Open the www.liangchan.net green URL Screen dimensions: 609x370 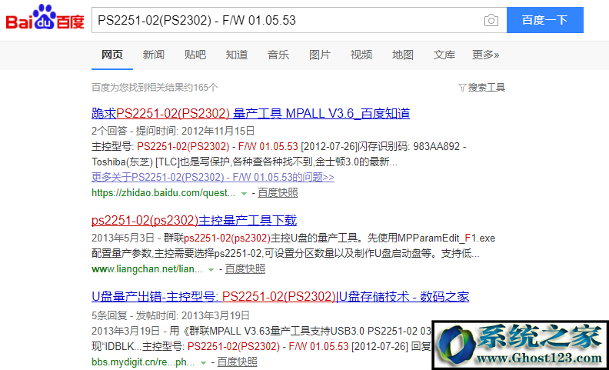[147, 269]
